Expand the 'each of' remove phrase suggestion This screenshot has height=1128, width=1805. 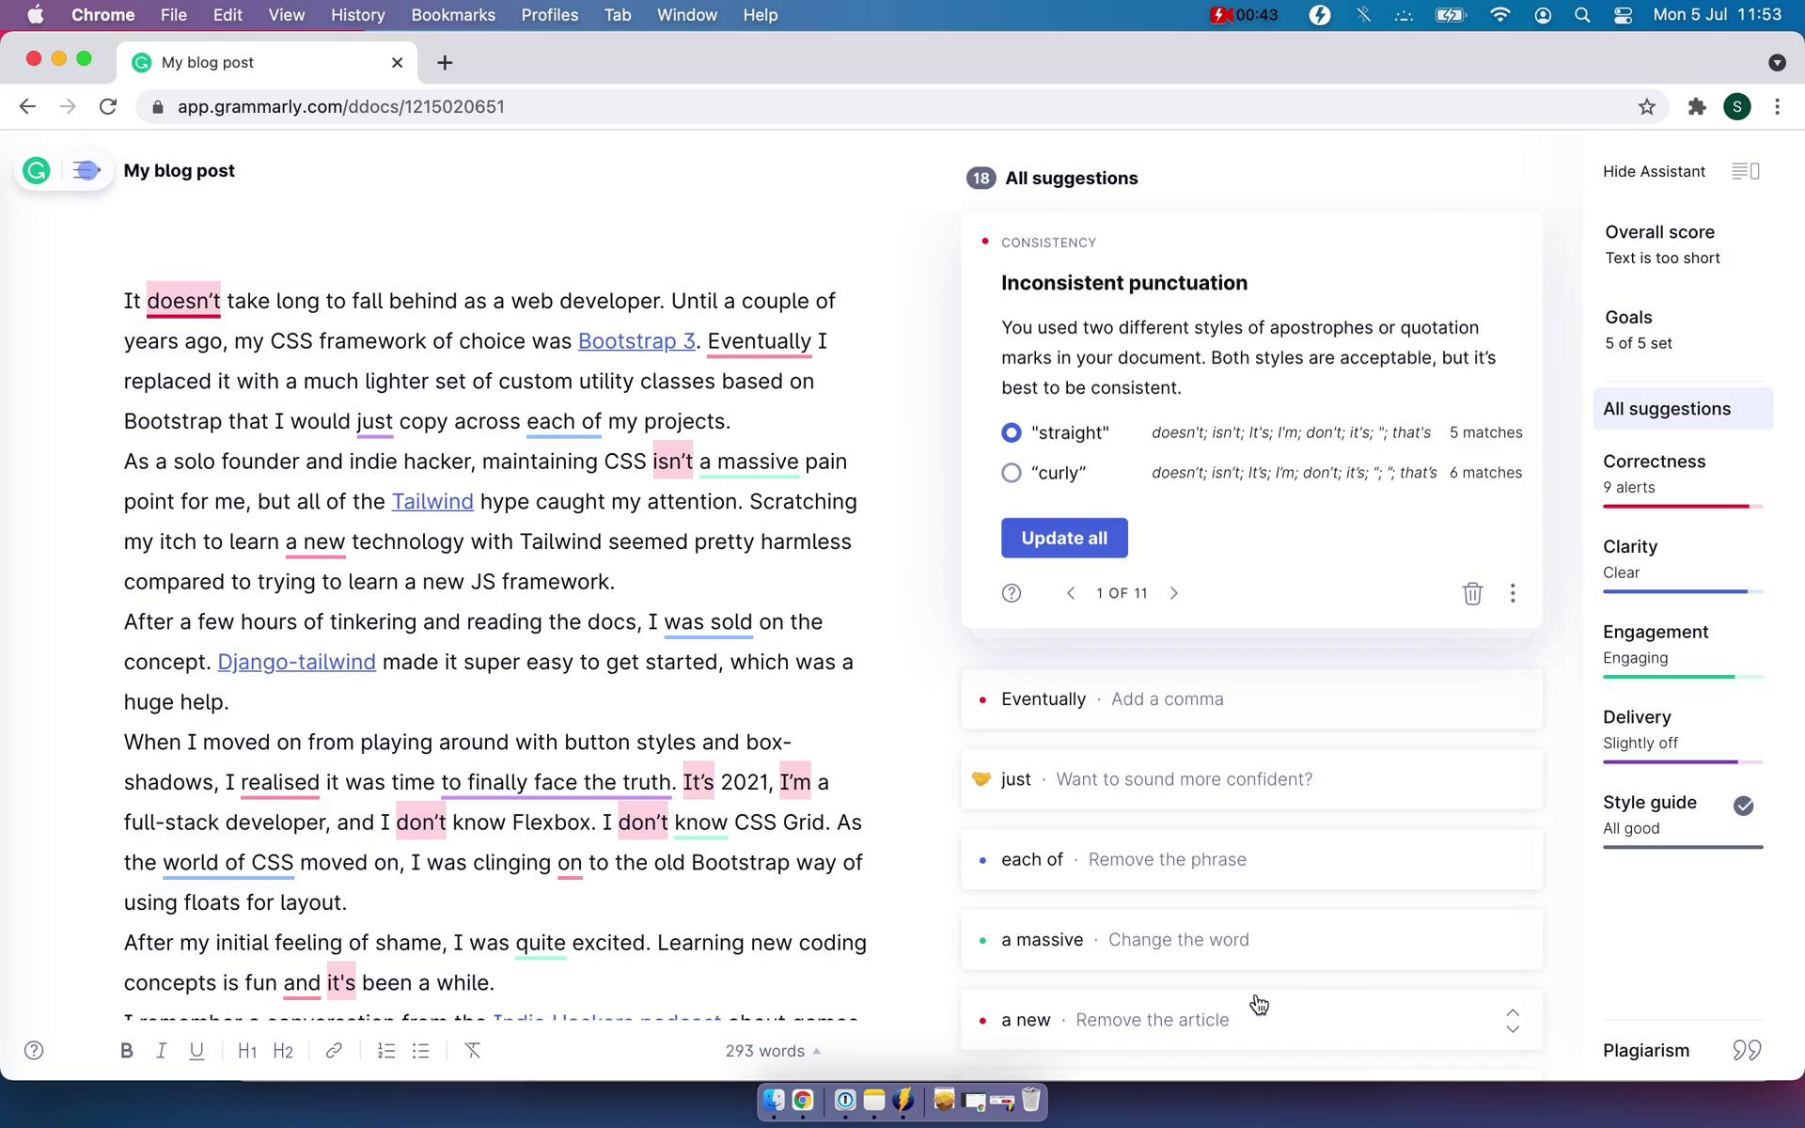pos(1251,859)
